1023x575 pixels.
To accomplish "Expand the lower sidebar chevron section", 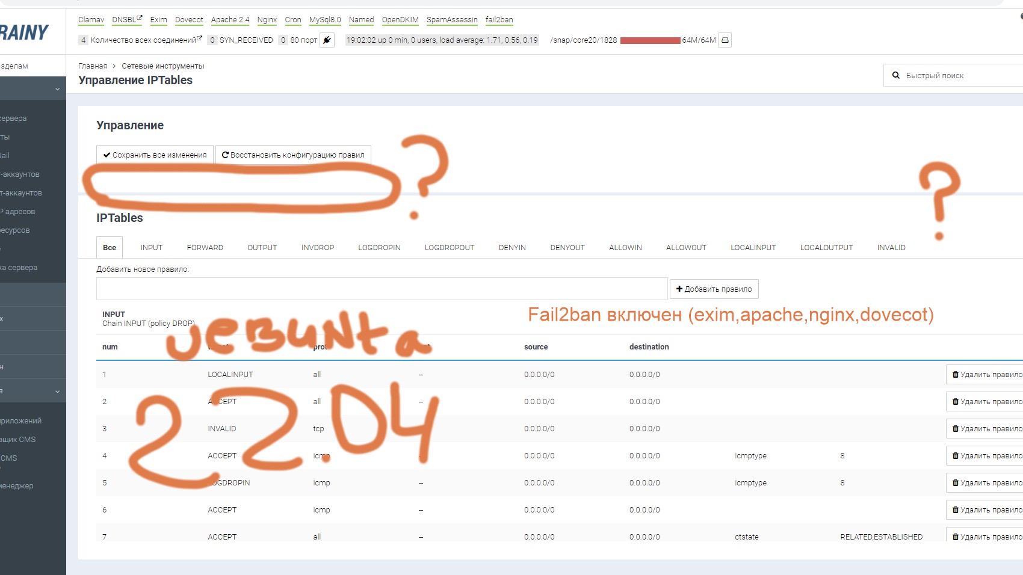I will pos(57,392).
